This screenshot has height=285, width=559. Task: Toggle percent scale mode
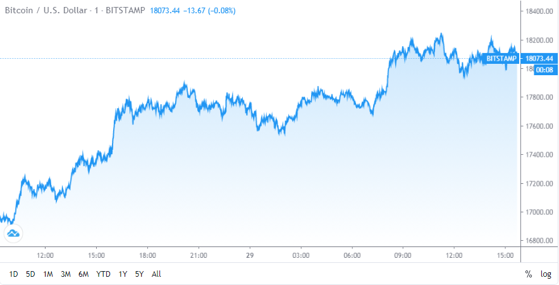[x=528, y=274]
